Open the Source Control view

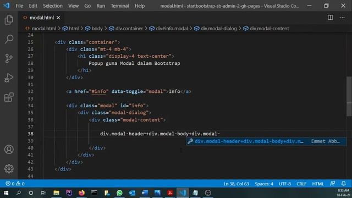pyautogui.click(x=9, y=58)
